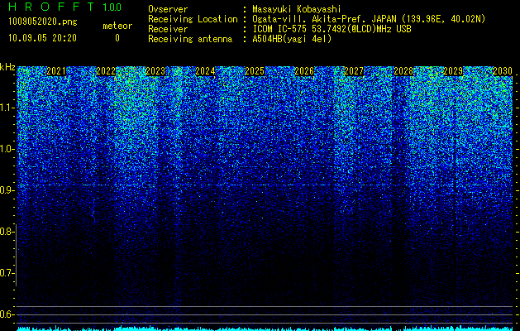Click the 0.9 kHz axis label

(7, 190)
